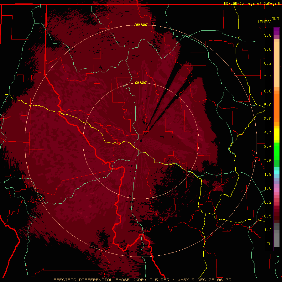Screen dimensions: 282x282
Task: Click the 5.8 color scale value
Action: pyautogui.click(x=268, y=105)
